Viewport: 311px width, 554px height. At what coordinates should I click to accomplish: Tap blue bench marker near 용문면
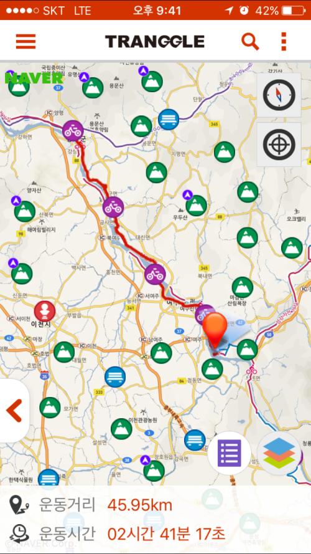(169, 120)
